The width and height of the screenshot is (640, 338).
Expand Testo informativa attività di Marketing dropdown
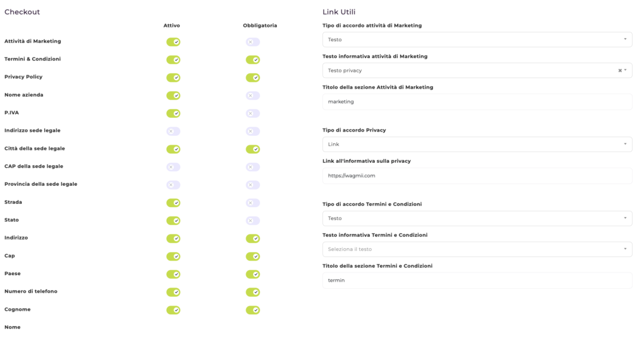tap(469, 70)
